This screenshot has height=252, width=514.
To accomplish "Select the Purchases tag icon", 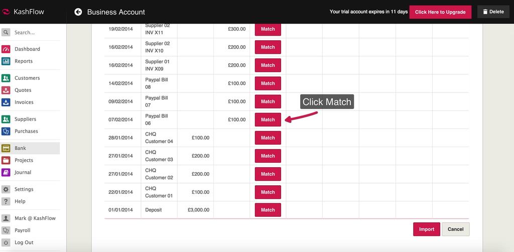I will pyautogui.click(x=6, y=132).
